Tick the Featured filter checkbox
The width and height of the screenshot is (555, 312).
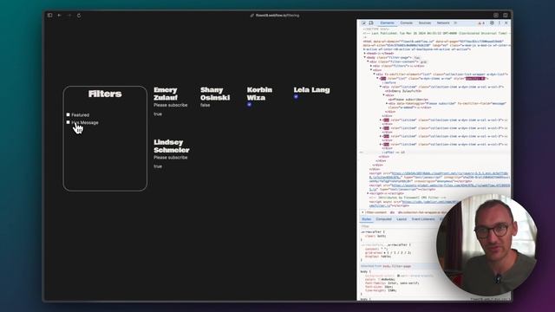coord(68,114)
